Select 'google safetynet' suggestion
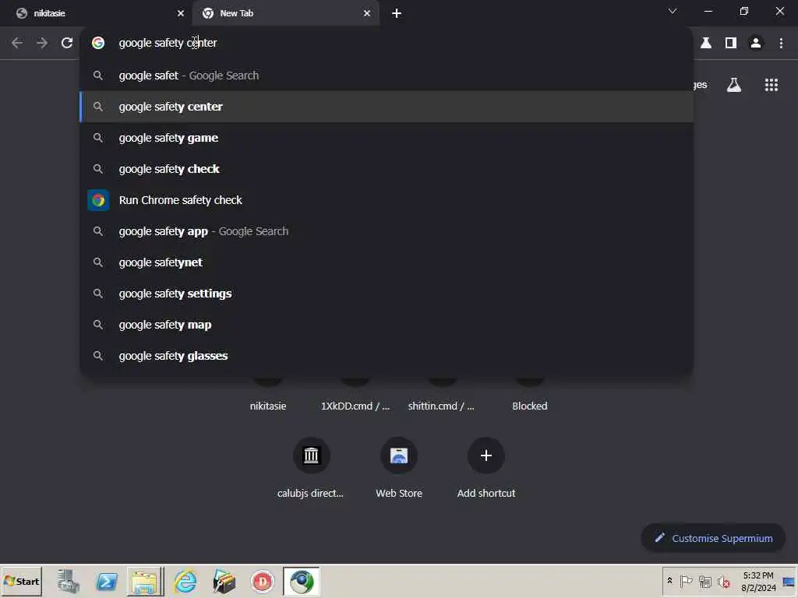Screen dimensions: 798x598 coord(387,262)
